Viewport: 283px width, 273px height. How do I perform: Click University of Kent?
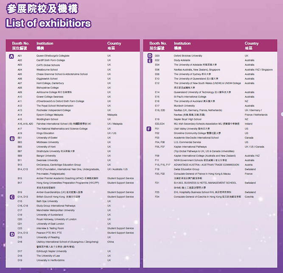pyautogui.click(x=46, y=147)
